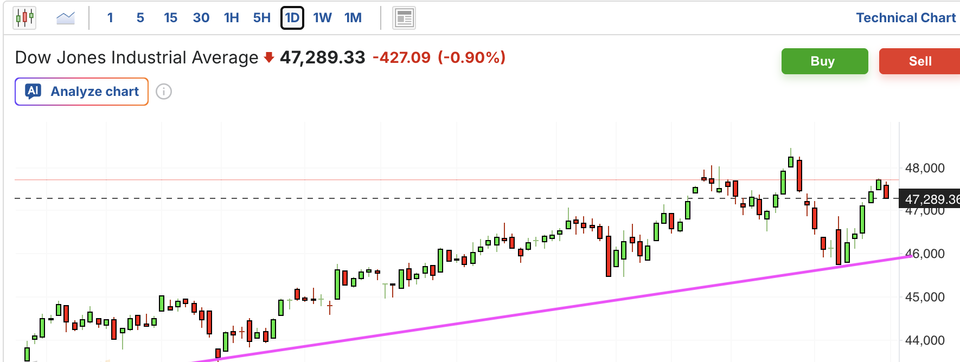Switch to 1W weekly timeframe

click(x=322, y=18)
